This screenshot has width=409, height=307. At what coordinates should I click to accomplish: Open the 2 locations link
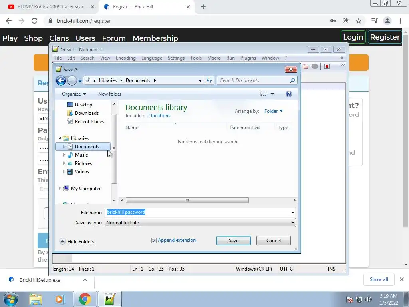159,116
